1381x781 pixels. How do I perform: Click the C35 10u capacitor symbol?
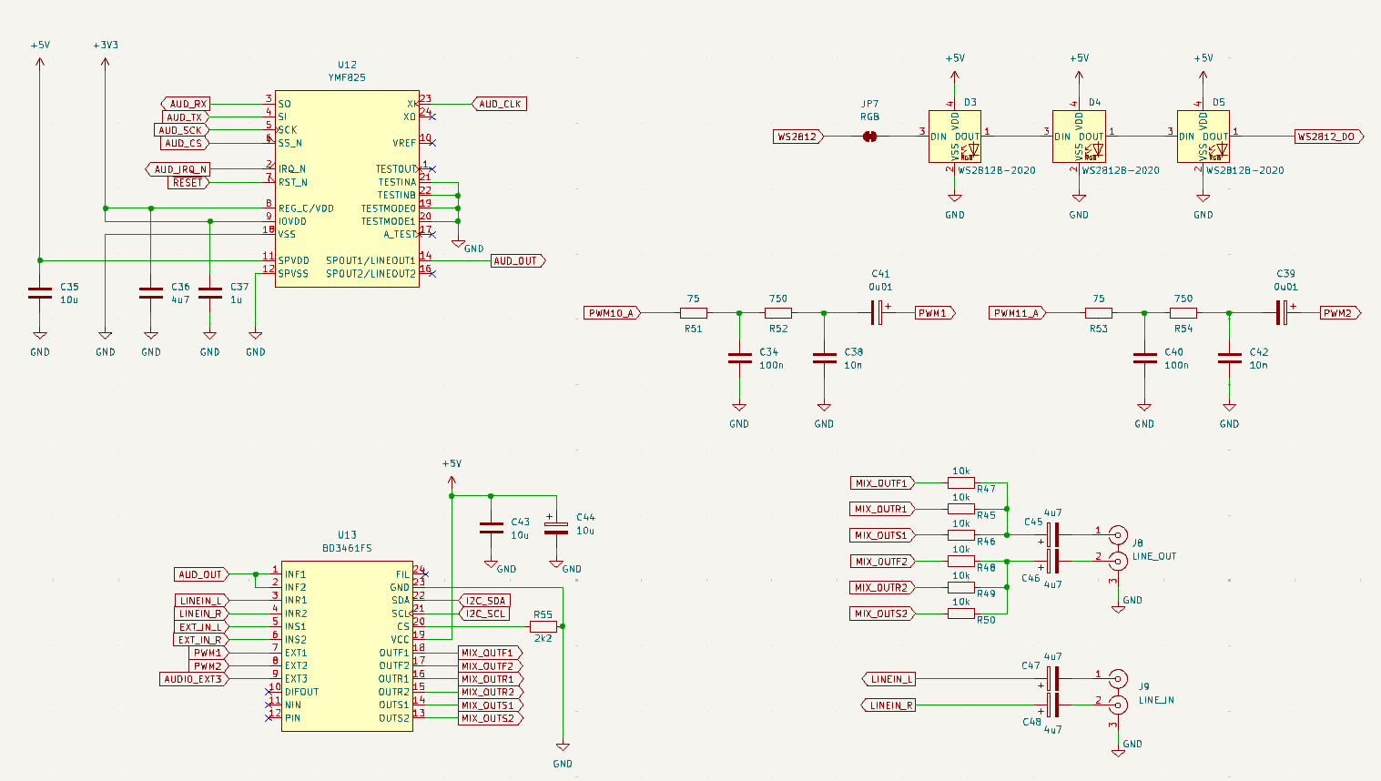[x=40, y=293]
